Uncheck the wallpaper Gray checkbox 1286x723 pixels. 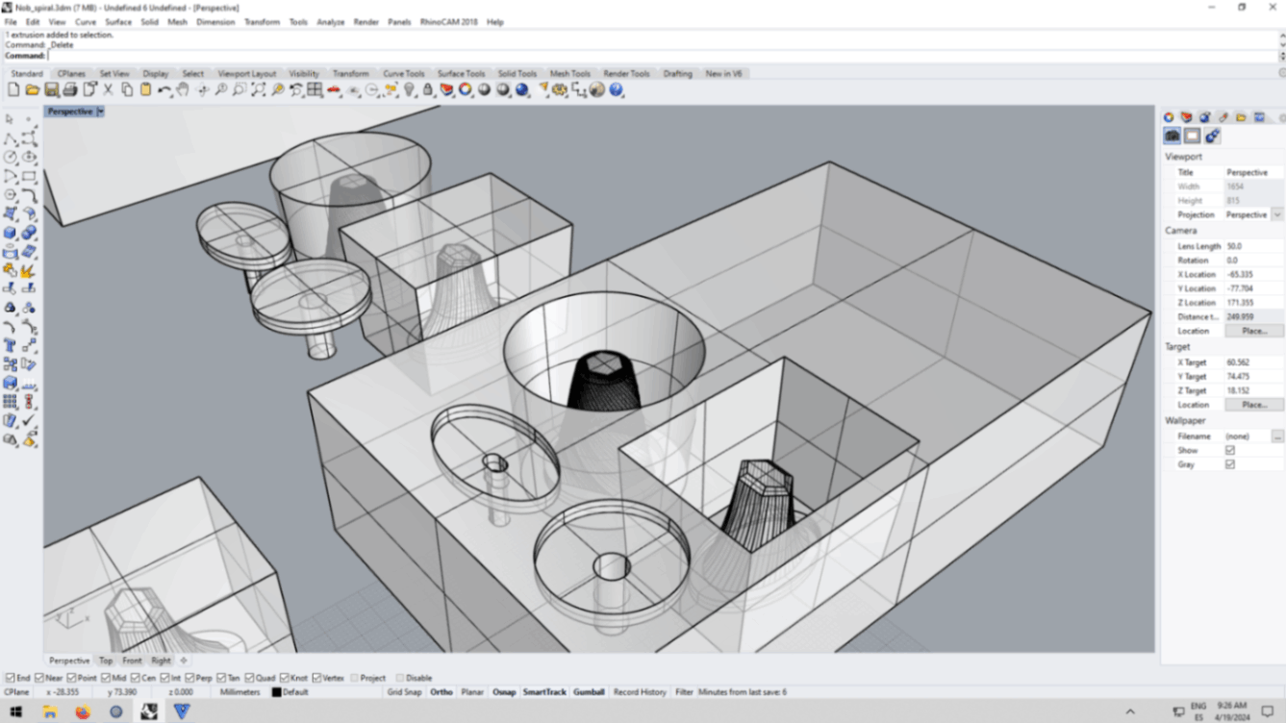click(1229, 464)
